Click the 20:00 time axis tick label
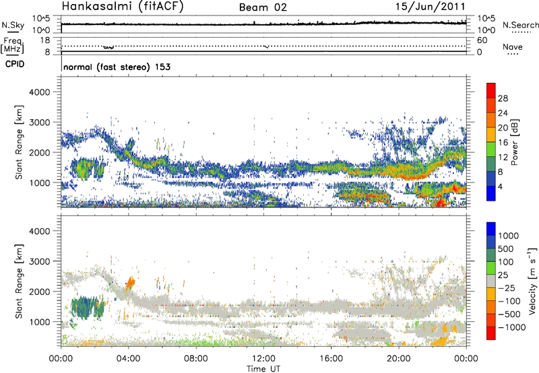539x373 pixels. (399, 359)
